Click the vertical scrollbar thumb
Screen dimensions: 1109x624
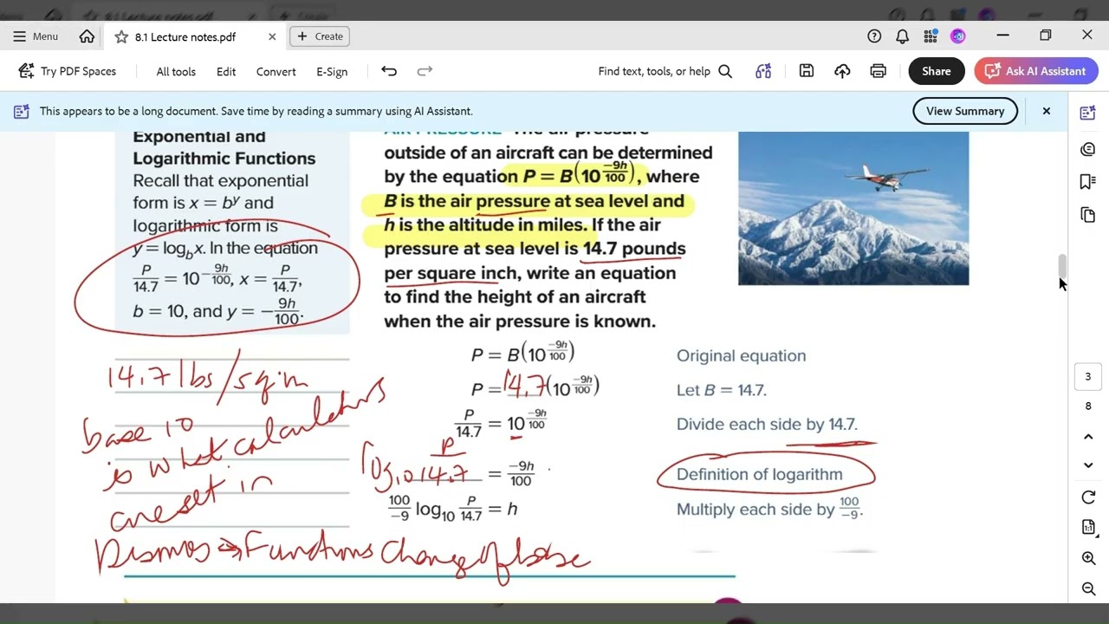[x=1062, y=267]
